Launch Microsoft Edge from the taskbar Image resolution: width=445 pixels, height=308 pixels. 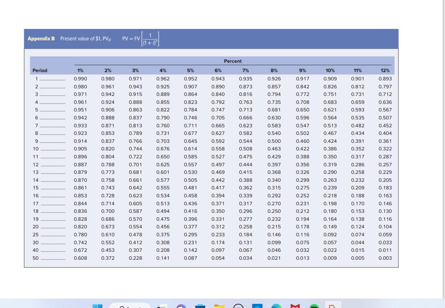pyautogui.click(x=276, y=306)
